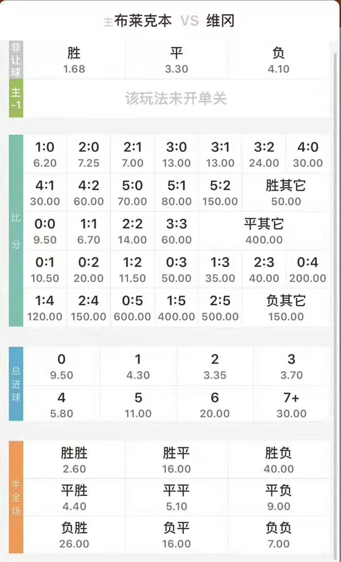Screen dimensions: 341x562
Task: Choose the 负 option at odds 4.10
Action: pos(278,60)
